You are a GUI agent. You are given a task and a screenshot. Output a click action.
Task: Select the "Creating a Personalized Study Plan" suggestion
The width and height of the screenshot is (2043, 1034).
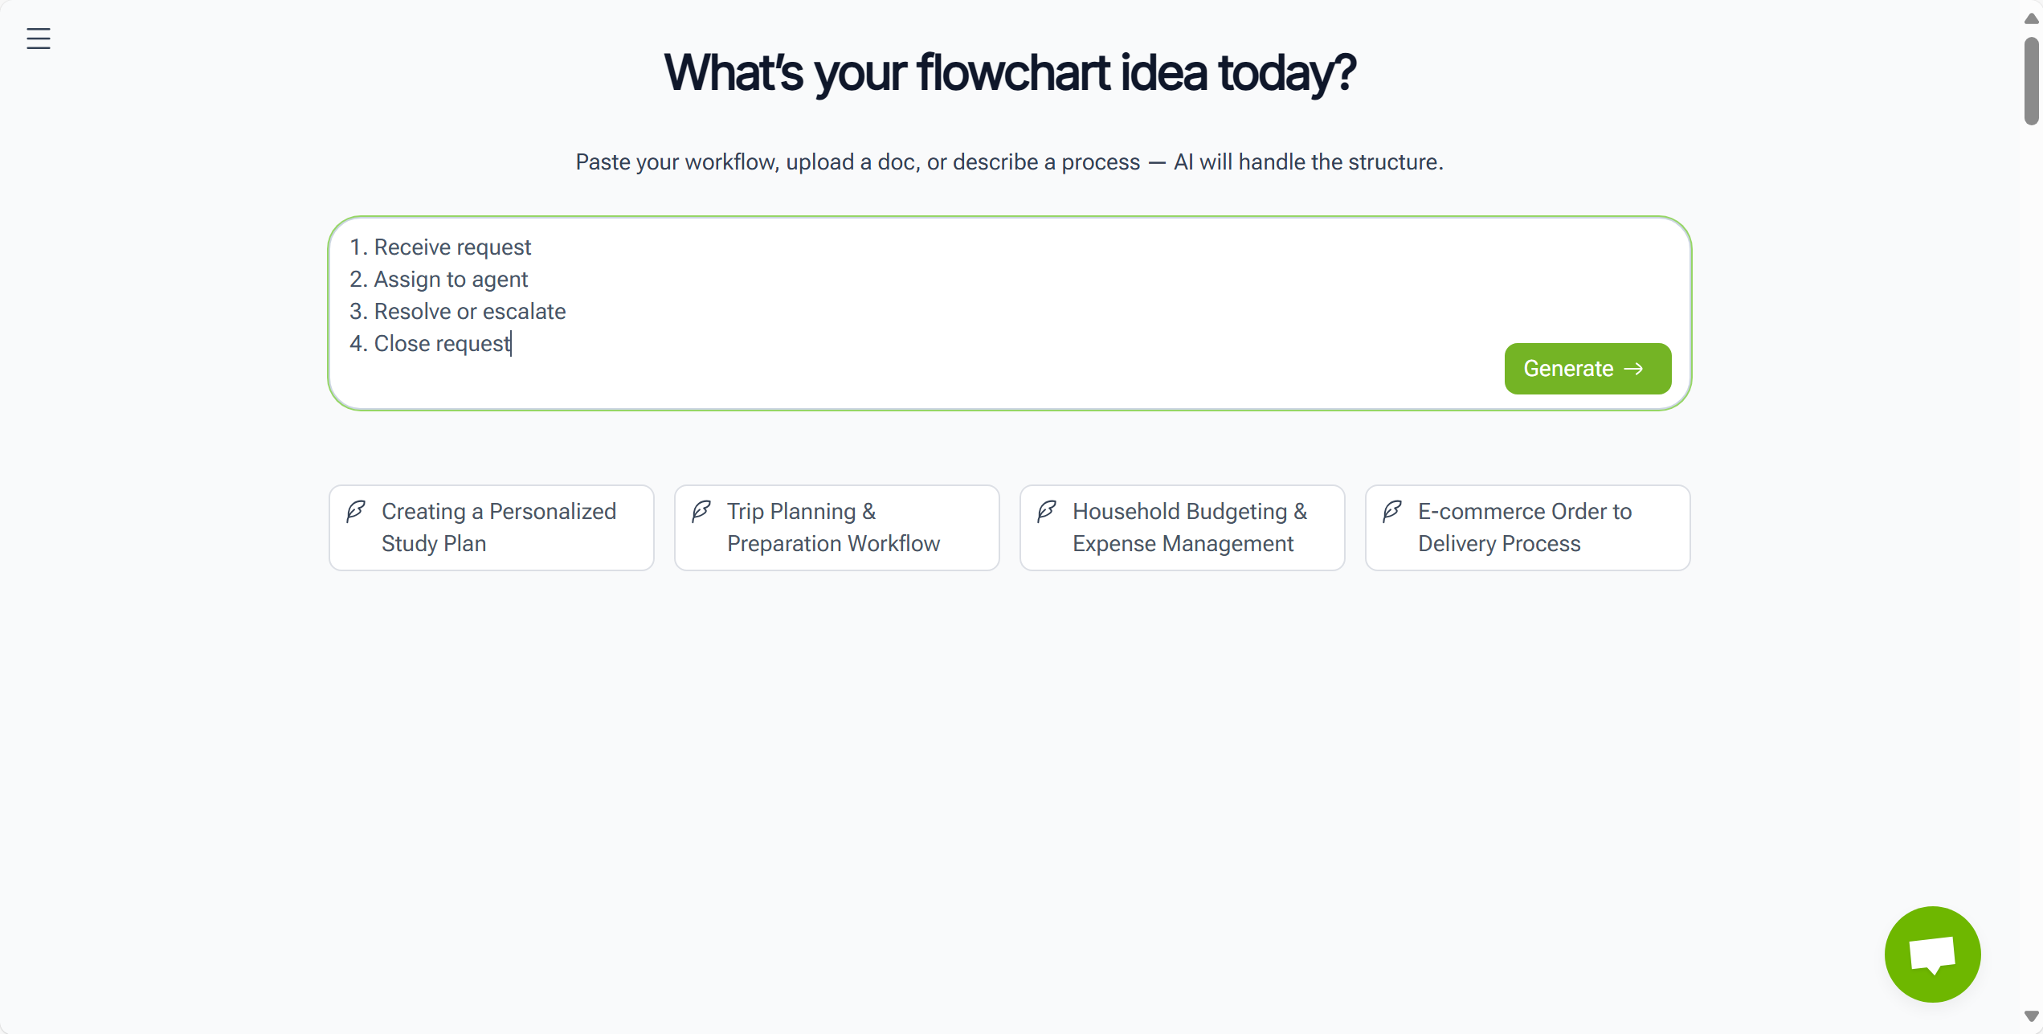click(491, 527)
